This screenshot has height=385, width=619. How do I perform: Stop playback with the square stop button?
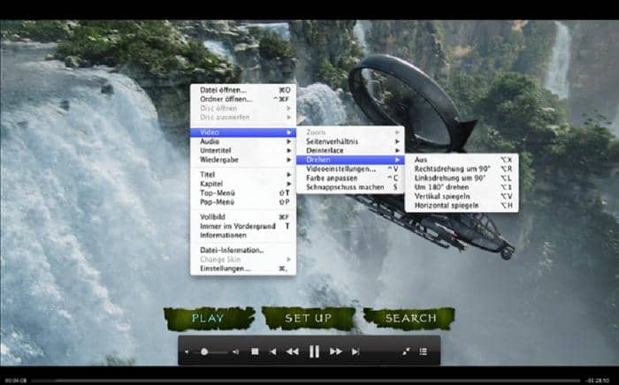255,351
